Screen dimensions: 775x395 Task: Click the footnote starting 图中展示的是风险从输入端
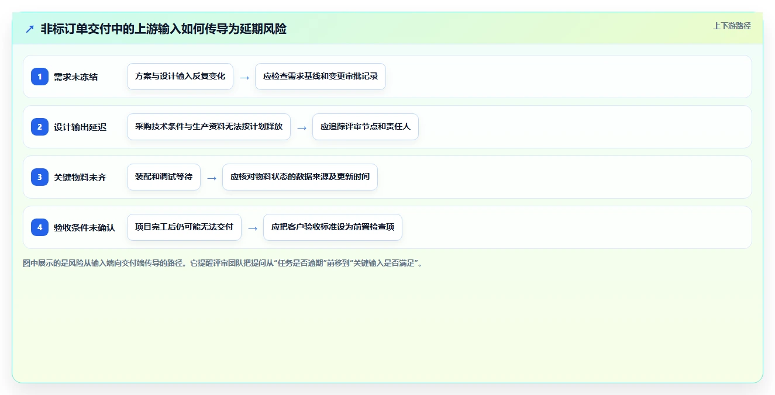coord(222,263)
